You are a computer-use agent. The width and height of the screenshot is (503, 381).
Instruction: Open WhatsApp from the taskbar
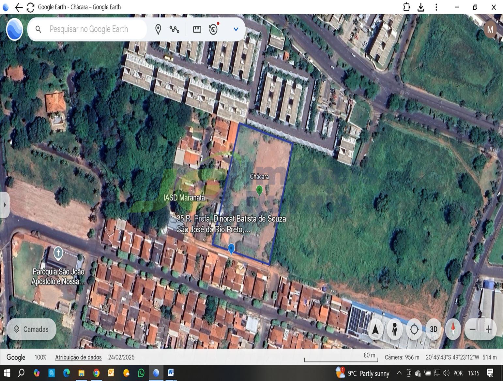pos(141,373)
